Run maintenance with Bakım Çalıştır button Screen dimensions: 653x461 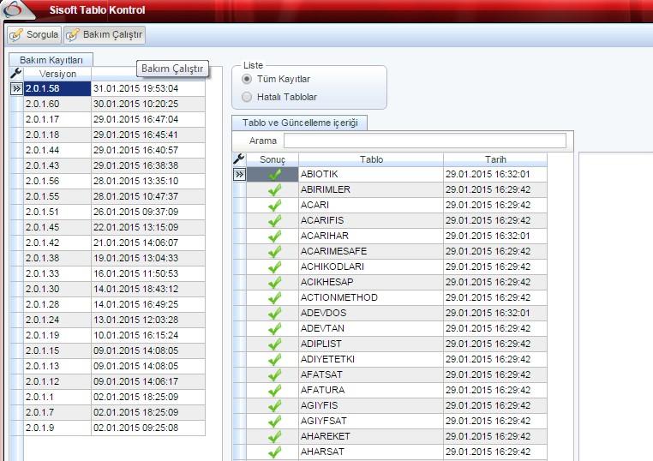104,35
